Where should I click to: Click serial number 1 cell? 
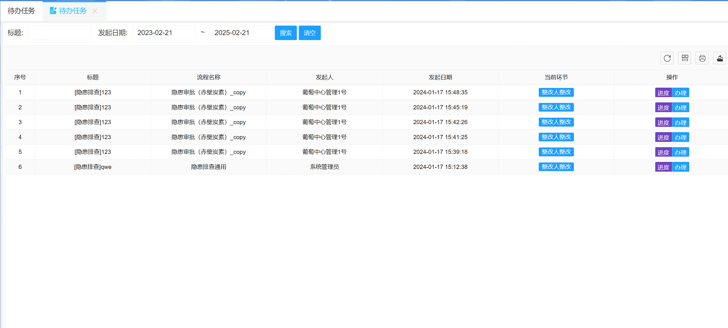click(x=20, y=92)
